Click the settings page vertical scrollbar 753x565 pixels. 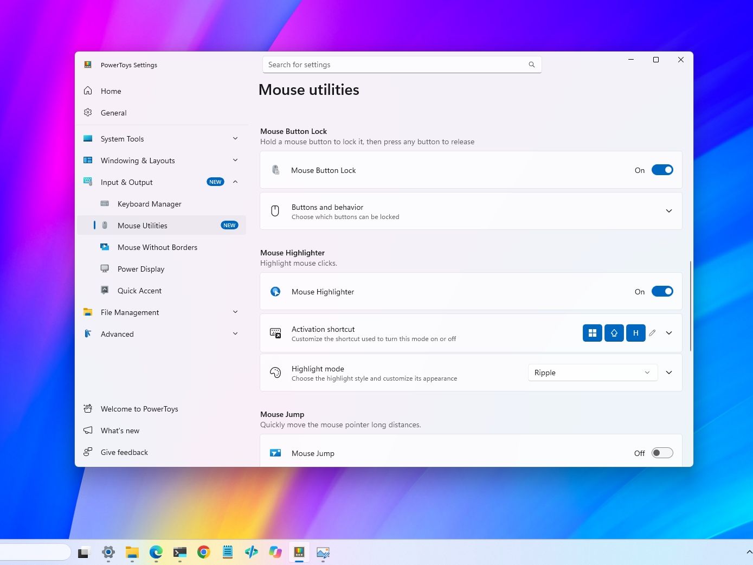[x=690, y=306]
